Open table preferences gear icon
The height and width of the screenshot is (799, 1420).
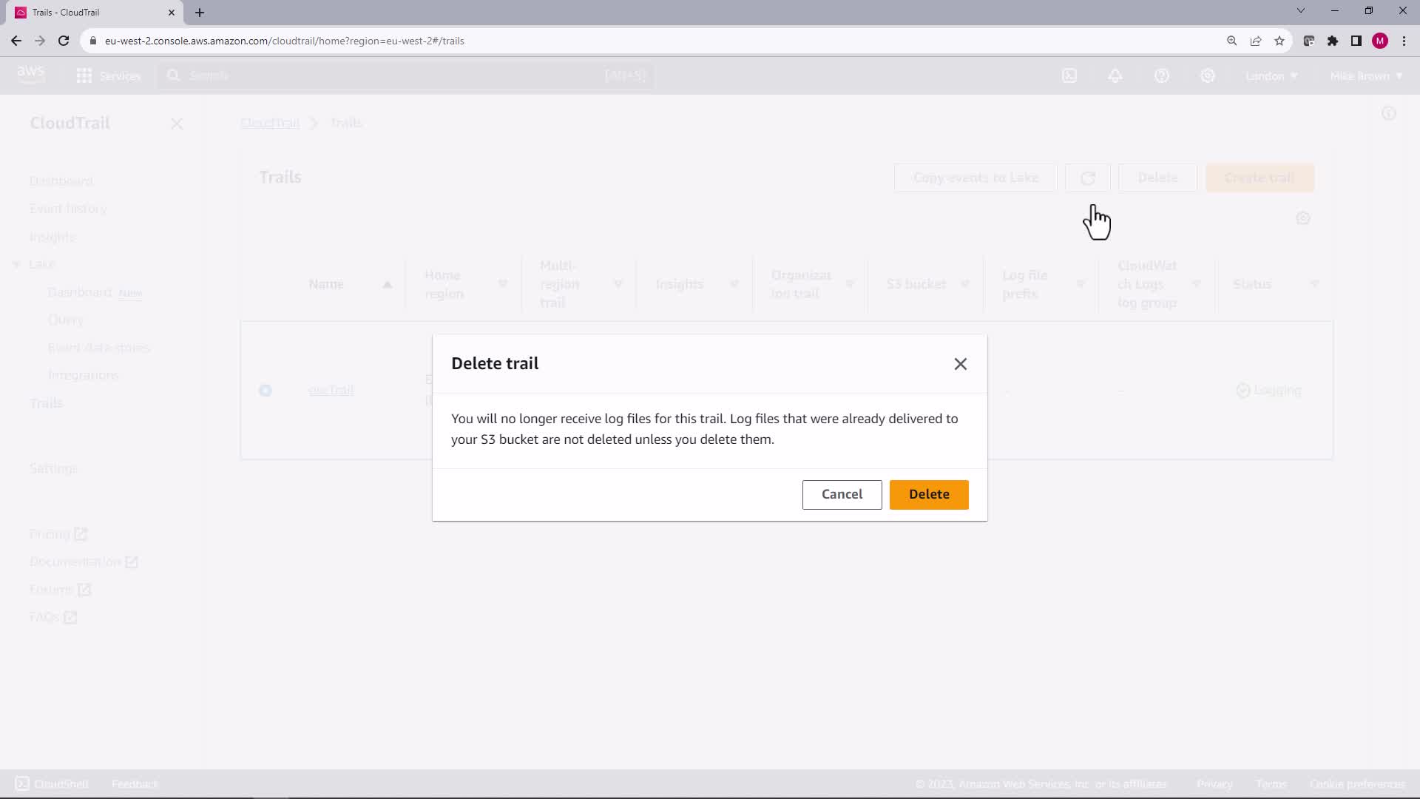point(1302,218)
